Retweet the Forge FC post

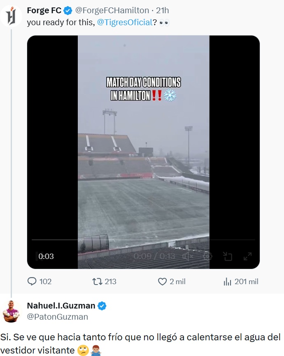(98, 281)
